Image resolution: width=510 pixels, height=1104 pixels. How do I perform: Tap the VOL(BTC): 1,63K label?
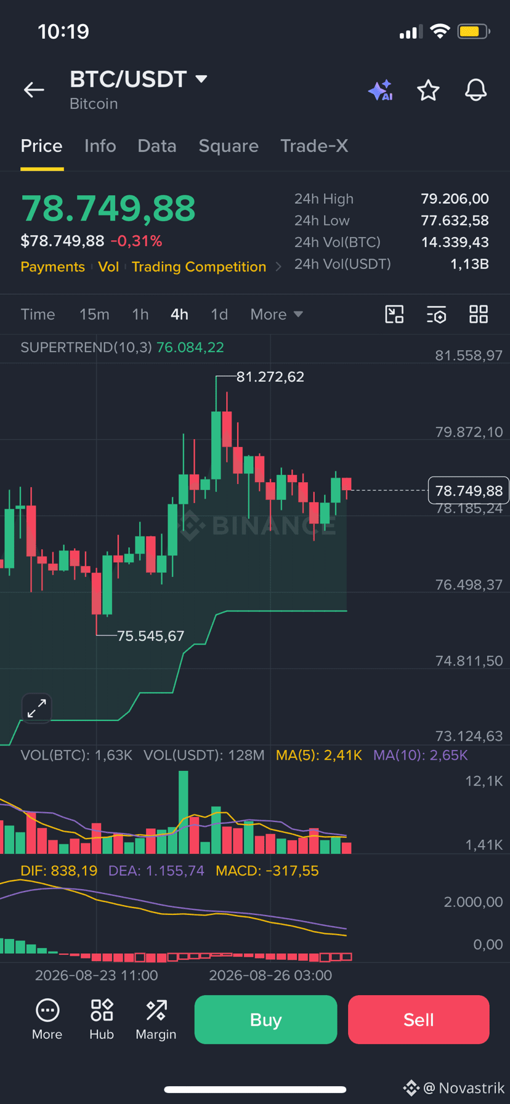[x=76, y=755]
